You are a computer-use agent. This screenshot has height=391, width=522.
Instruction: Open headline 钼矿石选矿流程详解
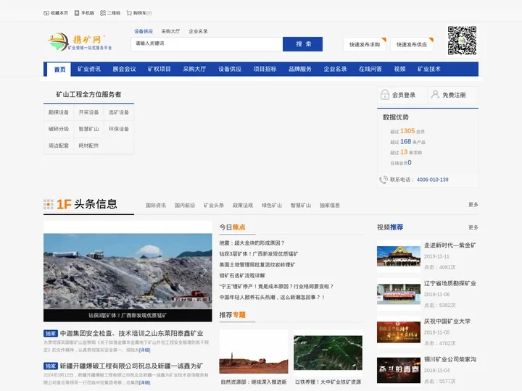[x=242, y=276]
